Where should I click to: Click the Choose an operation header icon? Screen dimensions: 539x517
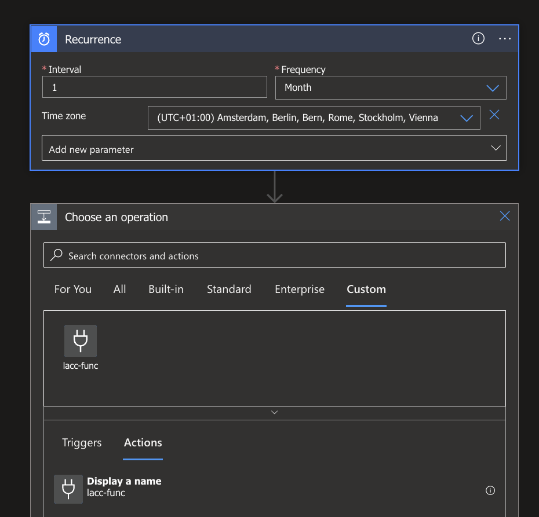pyautogui.click(x=44, y=217)
